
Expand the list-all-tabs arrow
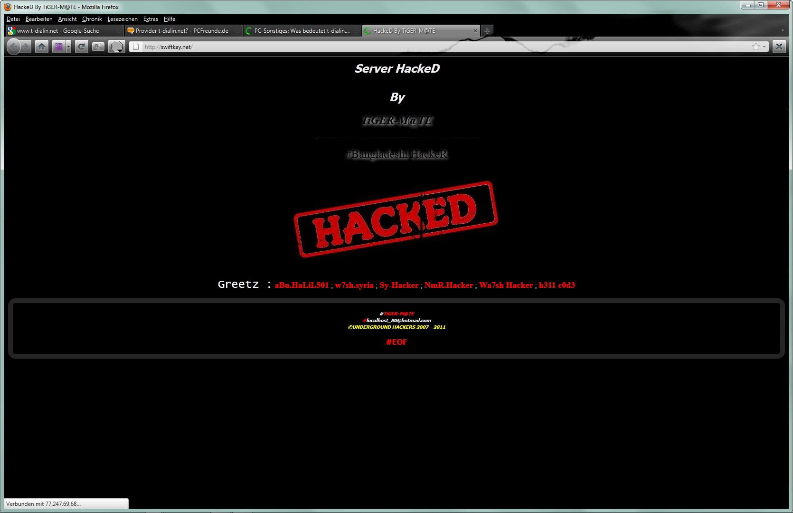[x=783, y=30]
